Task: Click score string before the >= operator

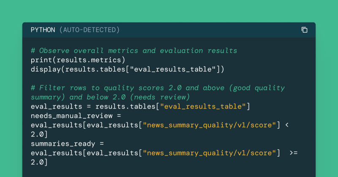Action: pyautogui.click(x=212, y=153)
